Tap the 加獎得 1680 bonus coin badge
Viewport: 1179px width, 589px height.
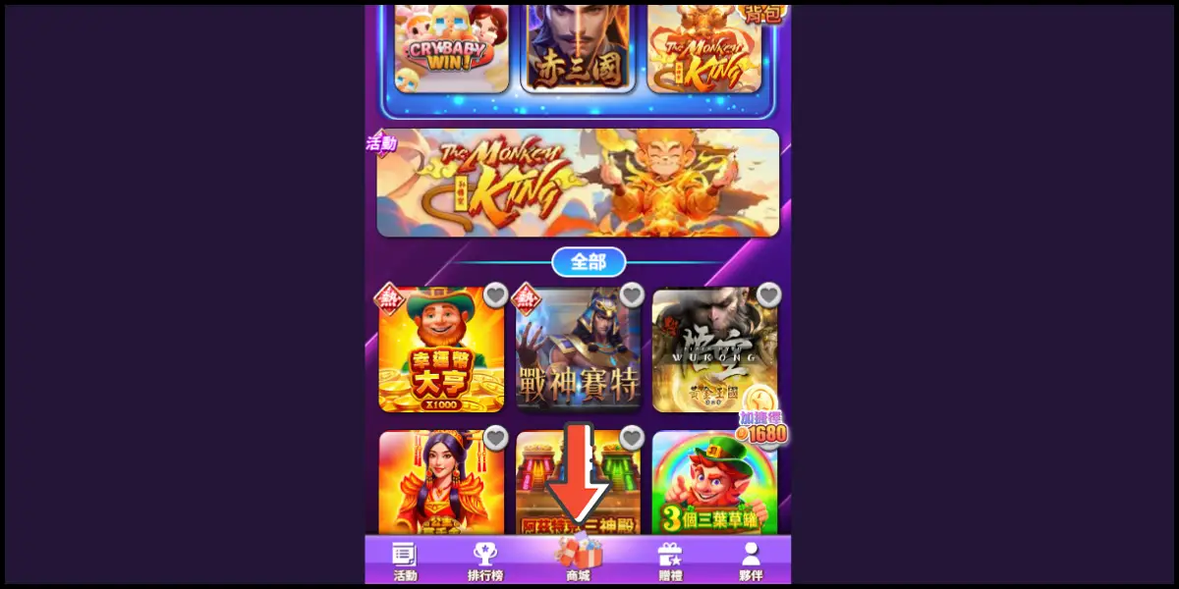coord(761,420)
